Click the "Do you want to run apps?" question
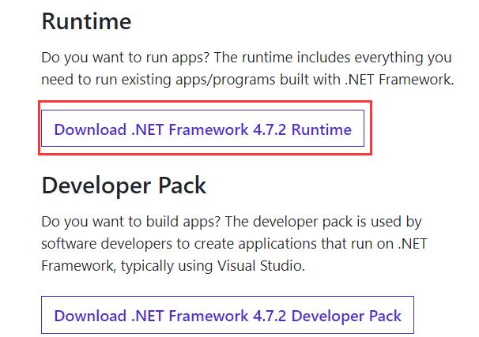Image resolution: width=479 pixels, height=337 pixels. (125, 58)
